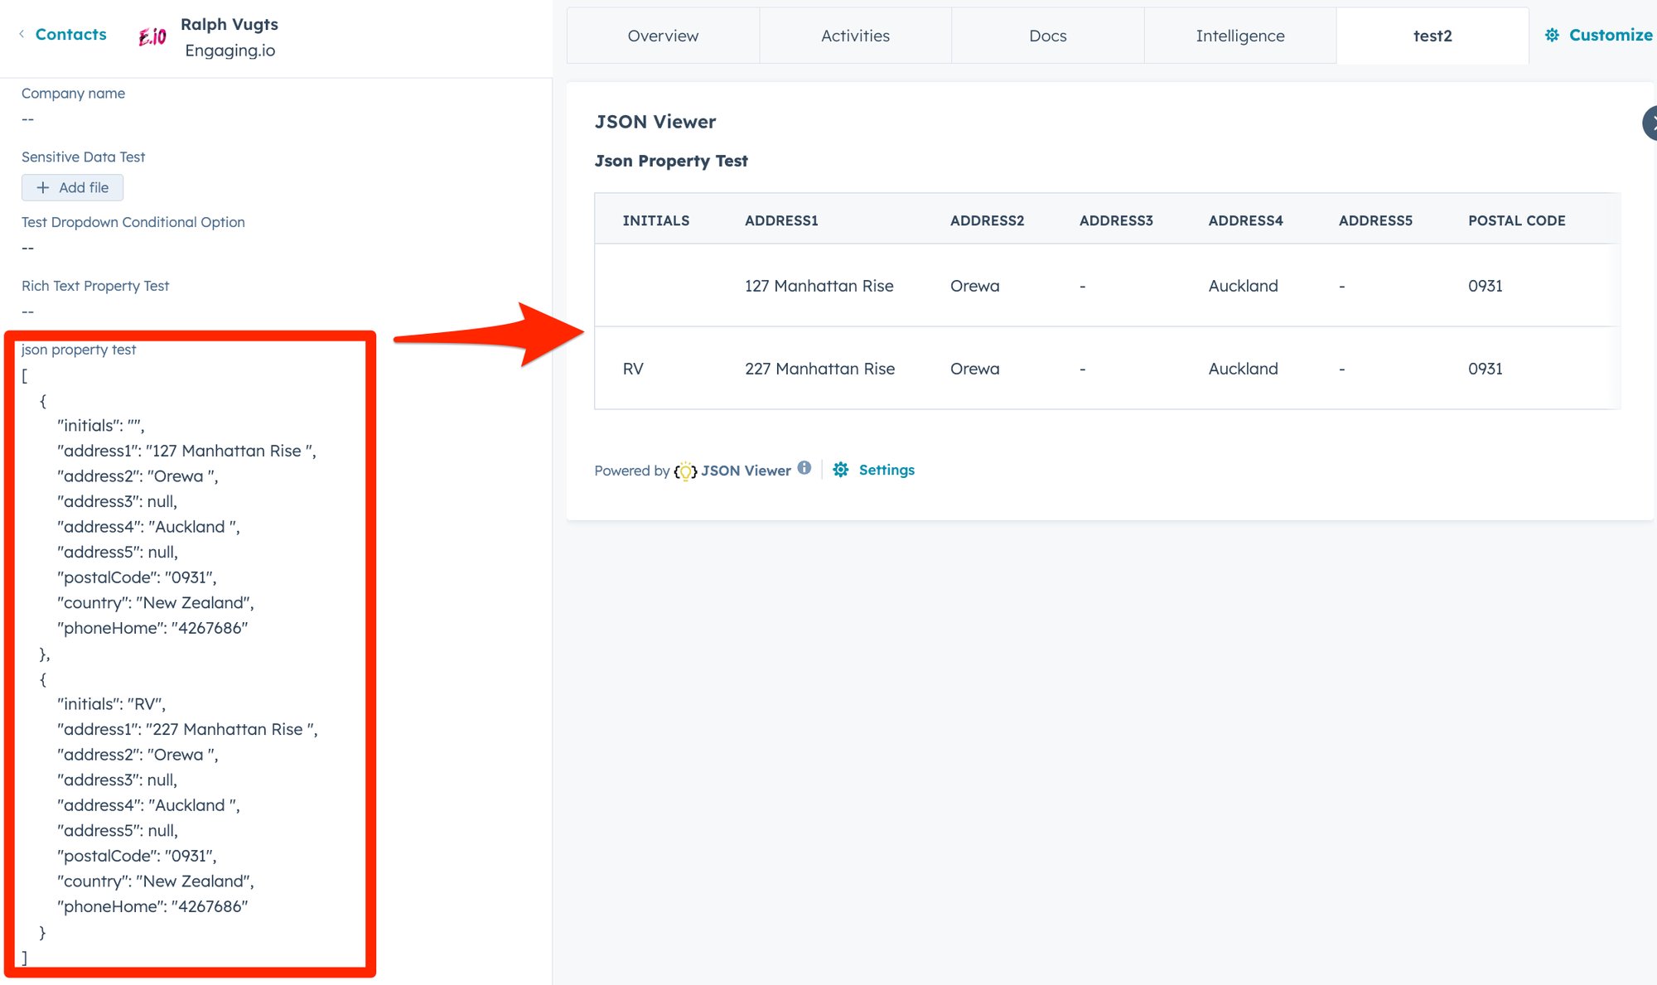This screenshot has width=1657, height=985.
Task: Switch to the Overview tab
Action: coord(663,36)
